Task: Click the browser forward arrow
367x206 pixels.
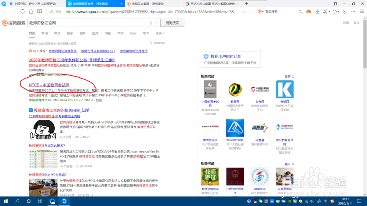Action: (x=14, y=11)
